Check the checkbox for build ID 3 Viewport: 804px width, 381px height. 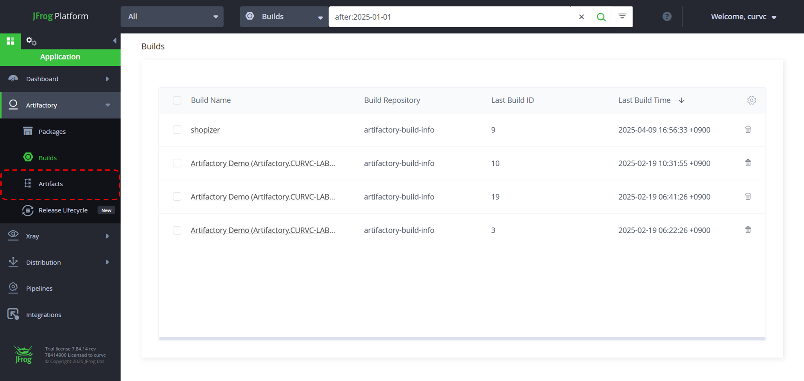[177, 230]
